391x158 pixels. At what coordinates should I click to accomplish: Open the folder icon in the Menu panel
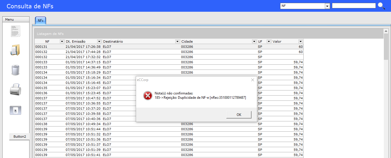(x=15, y=50)
